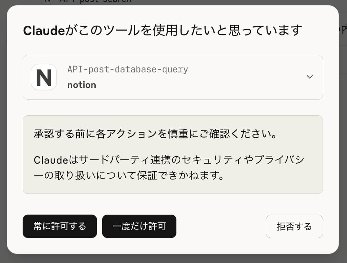
Task: Click the third-party security disclaimer paragraph
Action: click(x=169, y=168)
